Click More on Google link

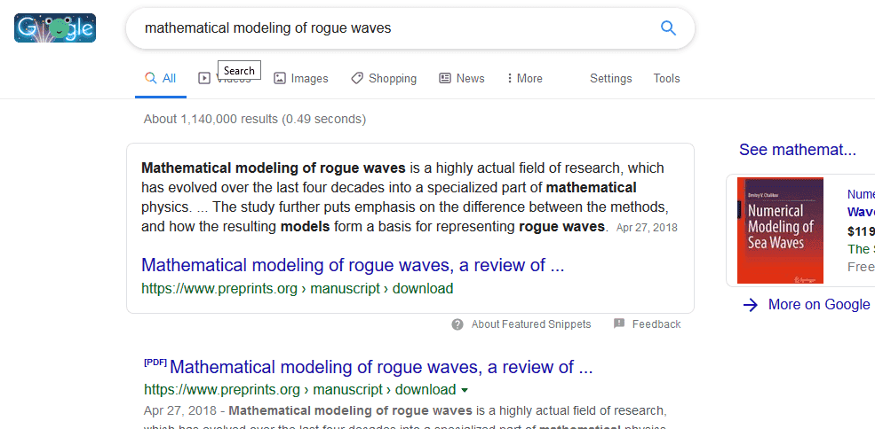(819, 304)
